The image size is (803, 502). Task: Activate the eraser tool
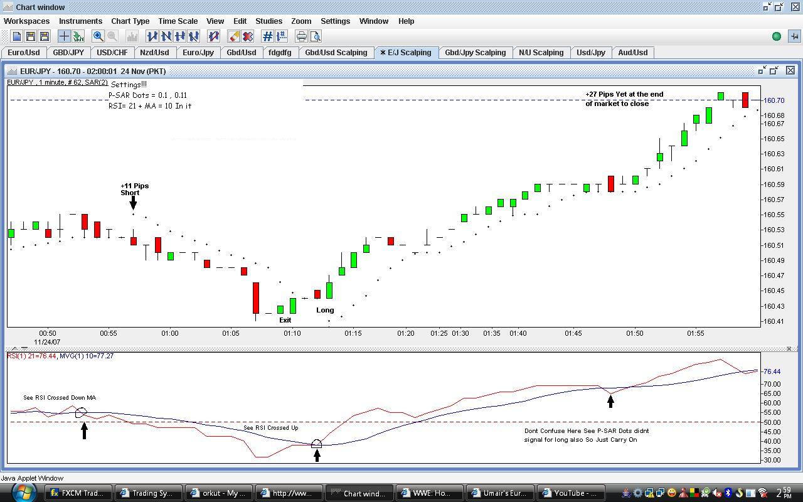pos(234,36)
